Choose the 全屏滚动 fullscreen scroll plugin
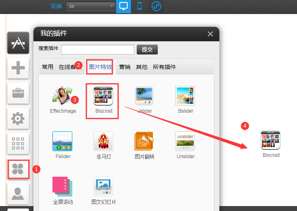This screenshot has height=211, width=297. 62,187
